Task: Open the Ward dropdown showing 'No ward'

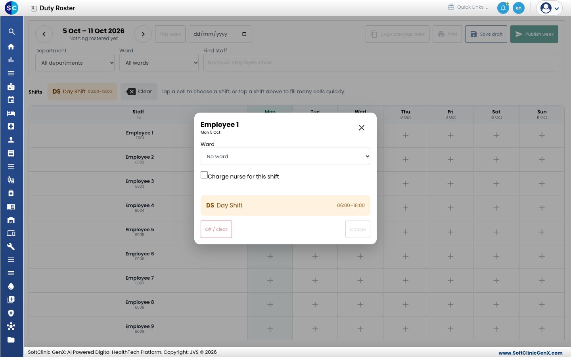Action: pyautogui.click(x=285, y=156)
